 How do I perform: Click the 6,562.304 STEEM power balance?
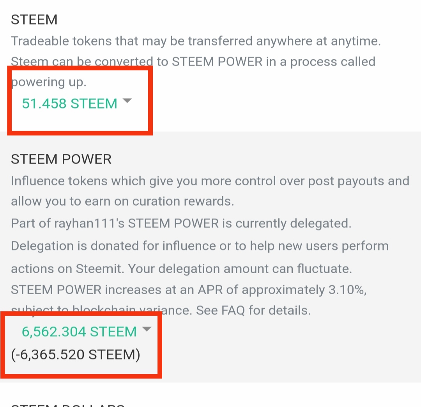(x=79, y=332)
